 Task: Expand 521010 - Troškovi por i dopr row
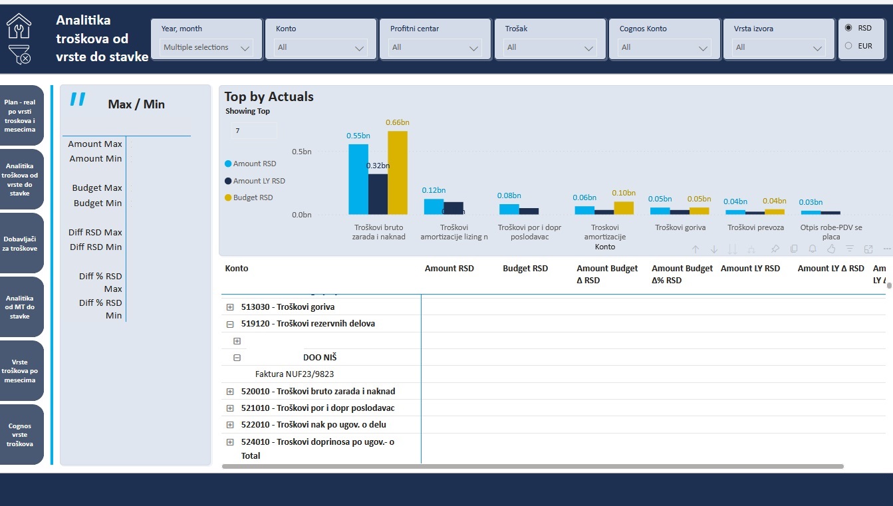click(x=230, y=408)
